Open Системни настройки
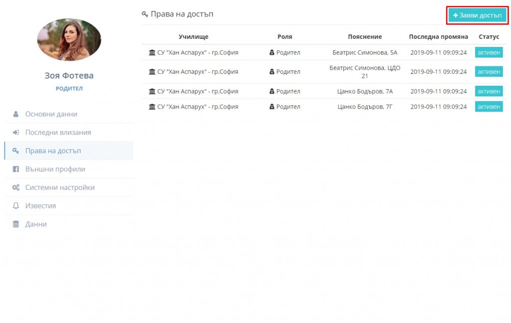Viewport: 511px width, 323px height. pos(69,187)
